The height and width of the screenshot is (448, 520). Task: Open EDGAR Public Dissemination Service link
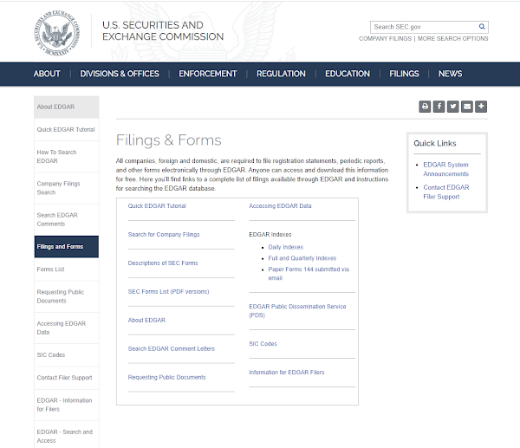297,311
